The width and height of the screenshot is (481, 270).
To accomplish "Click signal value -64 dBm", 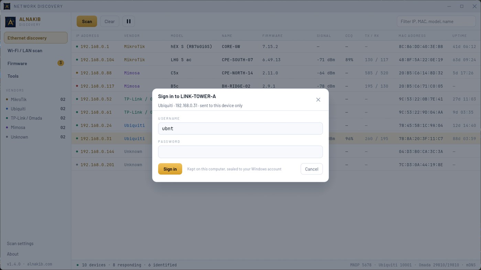I will click(326, 73).
